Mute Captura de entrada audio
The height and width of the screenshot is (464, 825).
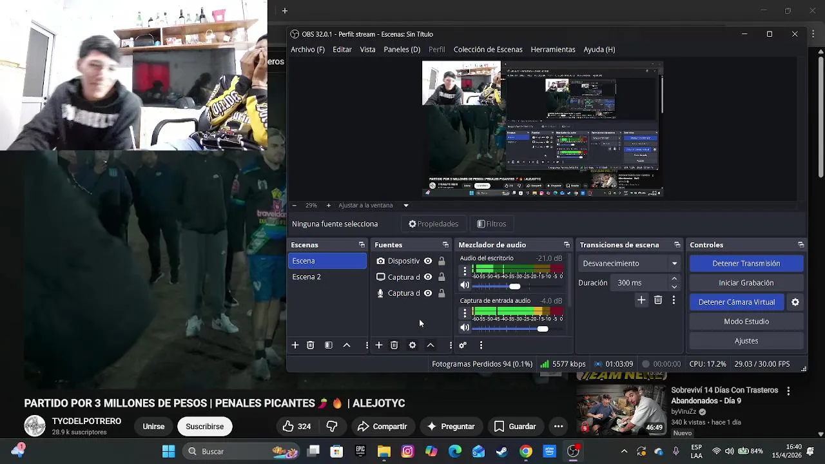tap(465, 328)
